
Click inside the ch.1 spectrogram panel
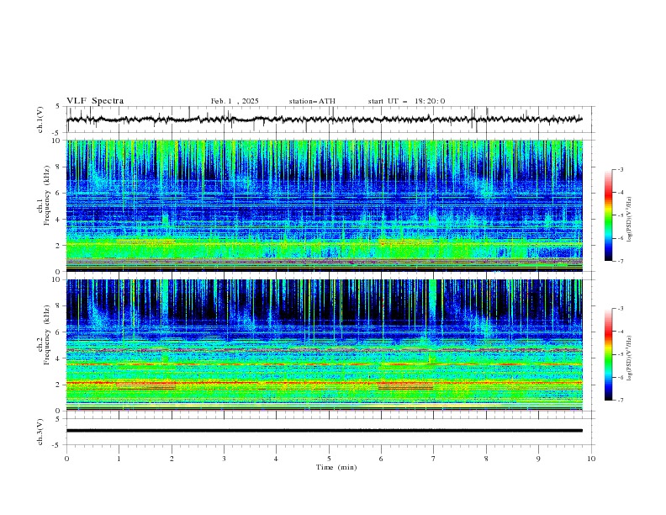click(325, 205)
